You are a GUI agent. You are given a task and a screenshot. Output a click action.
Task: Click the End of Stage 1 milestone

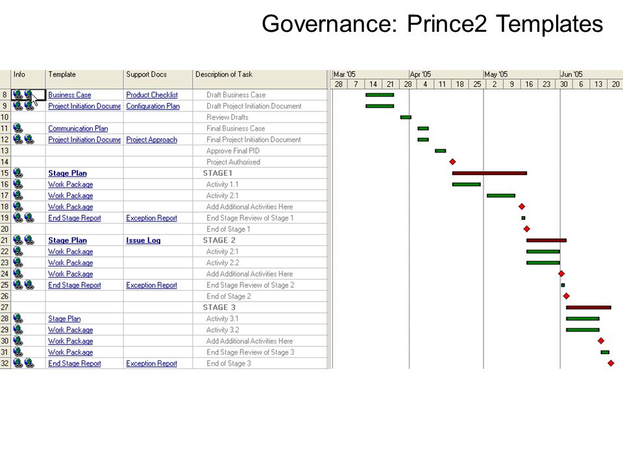coord(526,229)
